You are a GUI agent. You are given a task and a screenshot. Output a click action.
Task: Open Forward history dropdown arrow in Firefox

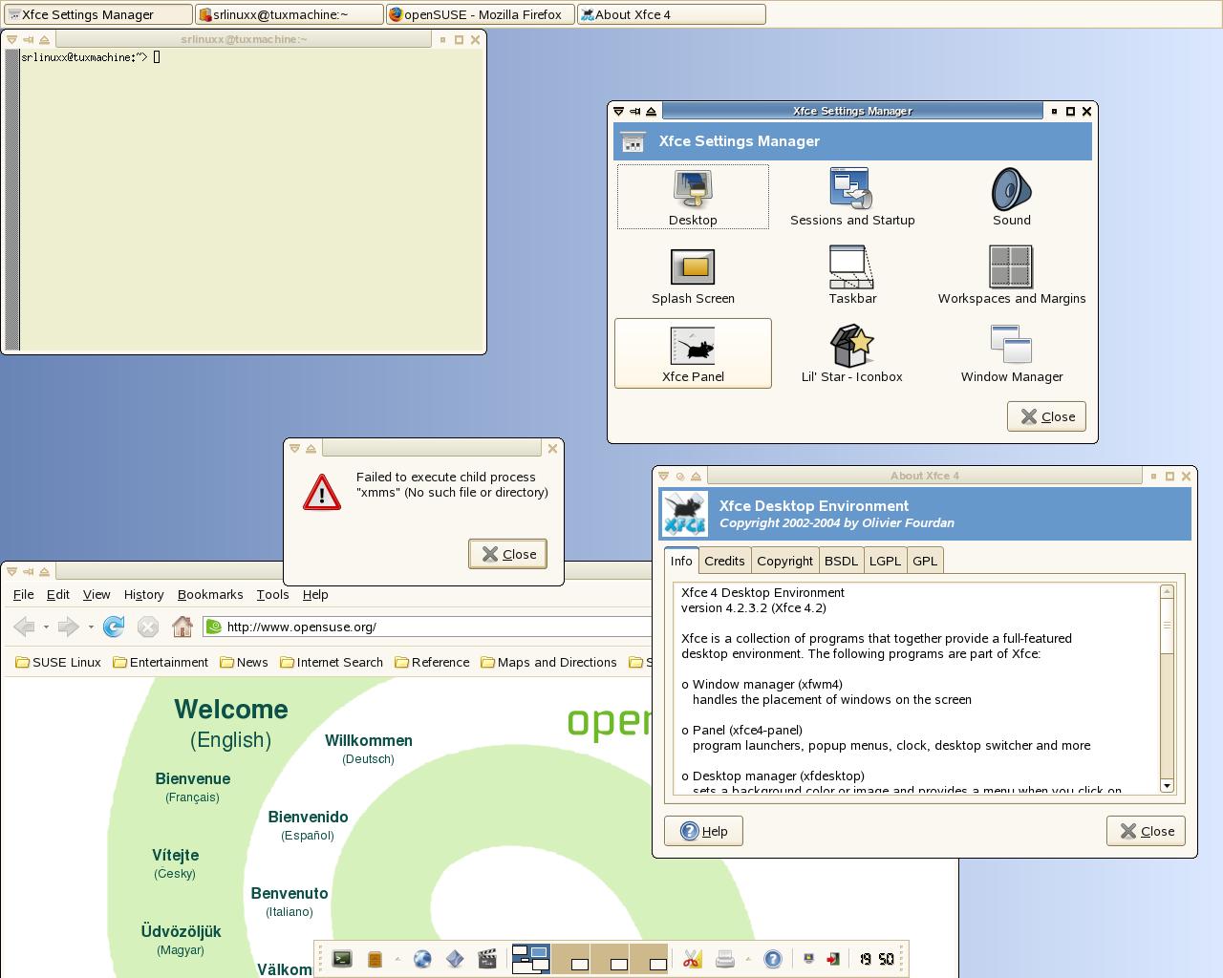coord(91,627)
